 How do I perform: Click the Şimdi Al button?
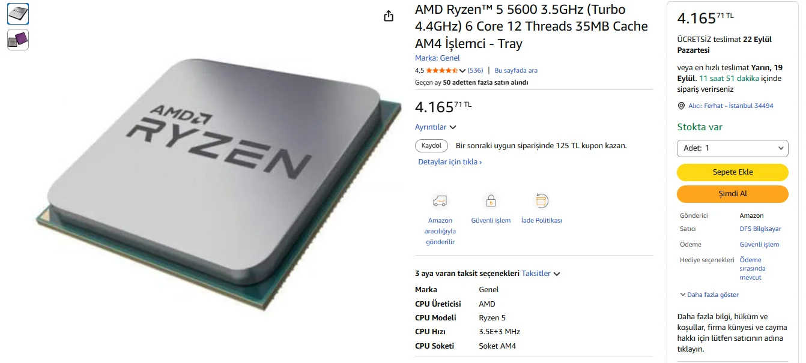click(x=732, y=194)
